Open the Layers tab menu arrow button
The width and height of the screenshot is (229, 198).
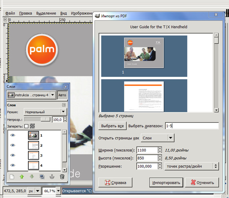coord(64,105)
